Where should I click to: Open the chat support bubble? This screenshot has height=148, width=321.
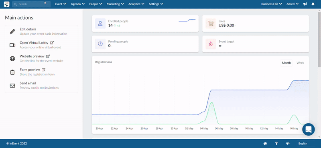click(x=308, y=130)
